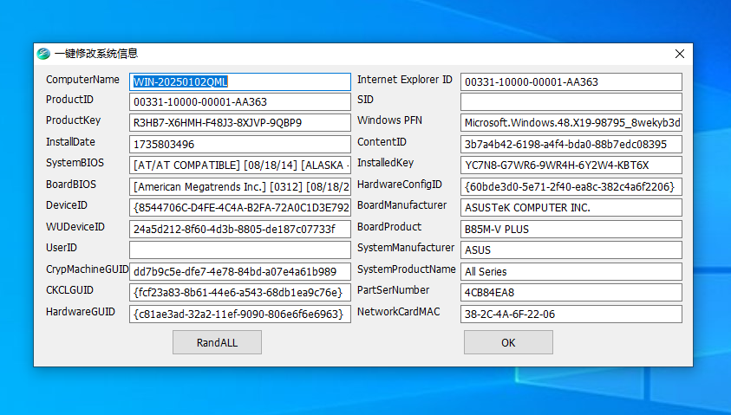
Task: Click the ProductKey label text
Action: [73, 120]
